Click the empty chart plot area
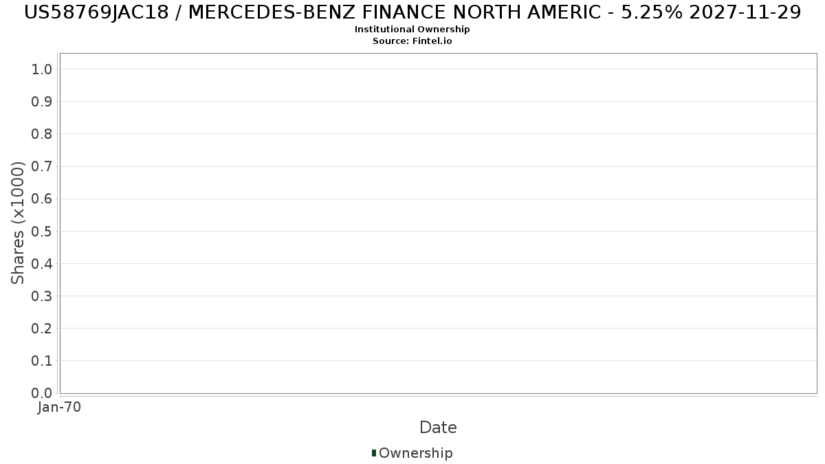Screen dimensions: 825x464 (438, 223)
